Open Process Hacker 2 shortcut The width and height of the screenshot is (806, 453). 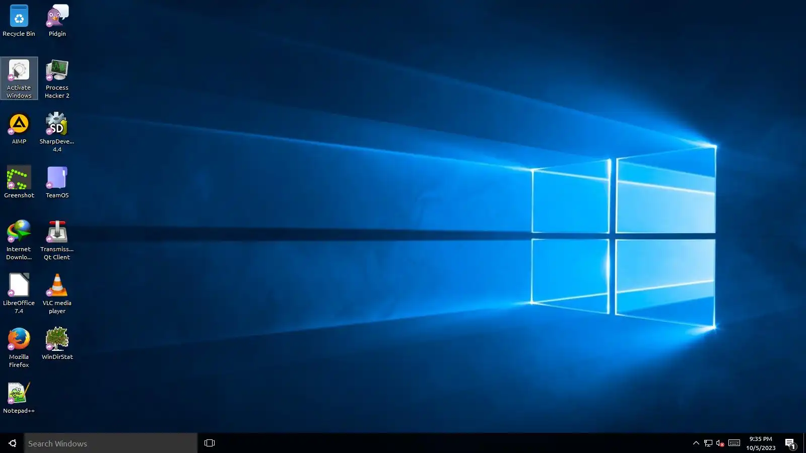coord(57,79)
